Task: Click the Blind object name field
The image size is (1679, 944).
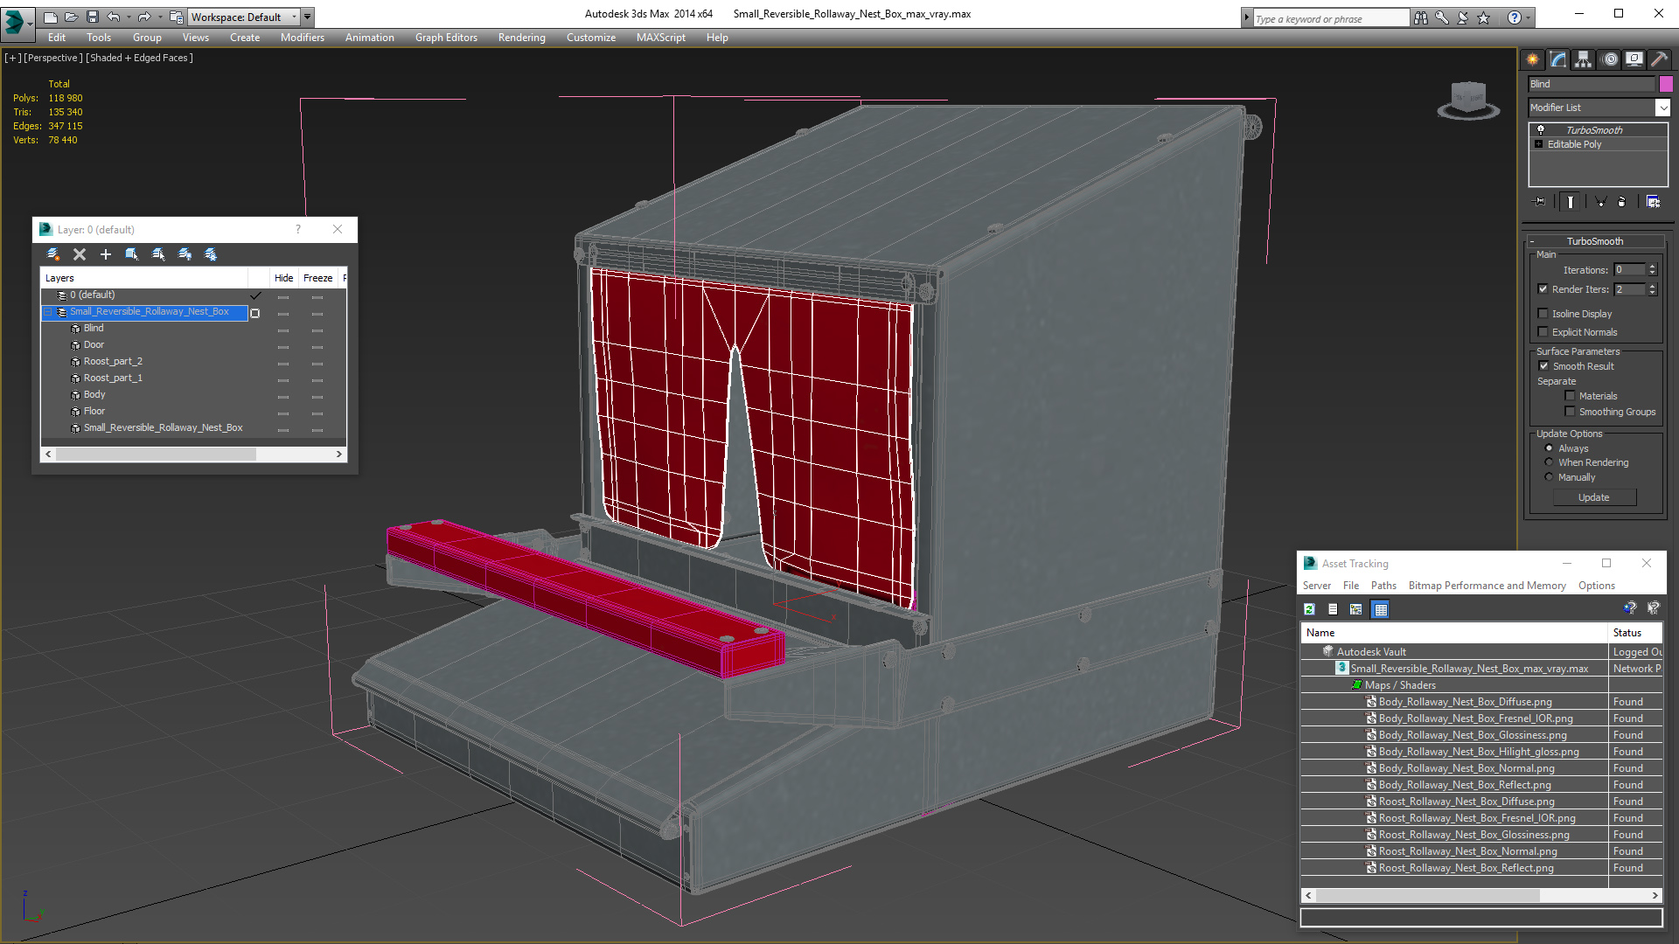Action: click(1592, 84)
